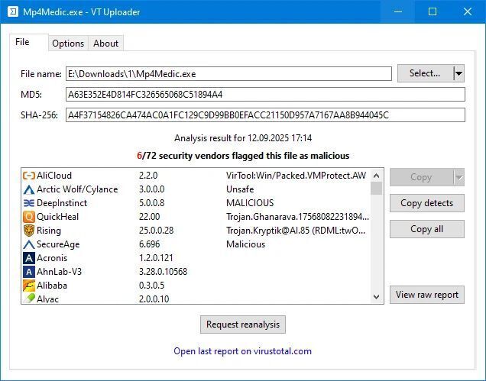Expand the Copy button dropdown arrow
This screenshot has height=381, width=486.
tap(458, 177)
